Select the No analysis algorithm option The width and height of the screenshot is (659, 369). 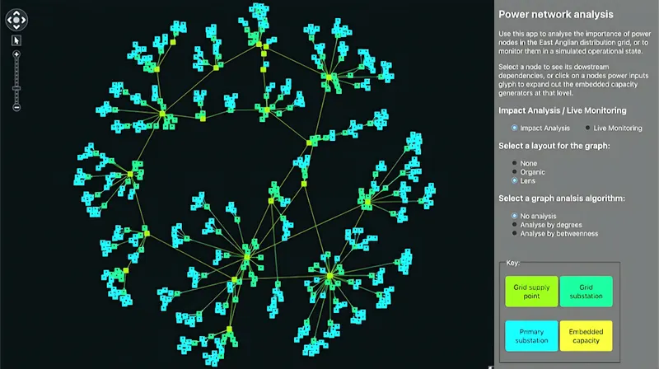click(514, 216)
